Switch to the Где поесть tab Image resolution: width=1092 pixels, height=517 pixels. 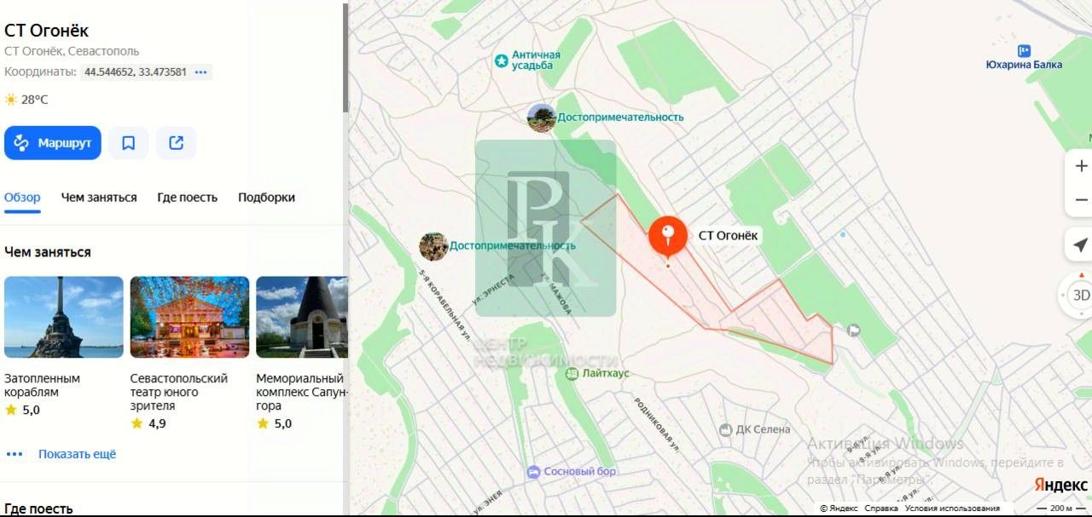click(x=188, y=198)
